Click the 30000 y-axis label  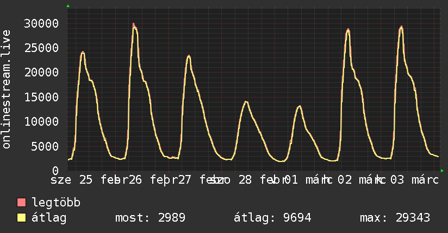(41, 23)
